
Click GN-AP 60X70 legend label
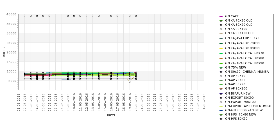click(x=235, y=76)
